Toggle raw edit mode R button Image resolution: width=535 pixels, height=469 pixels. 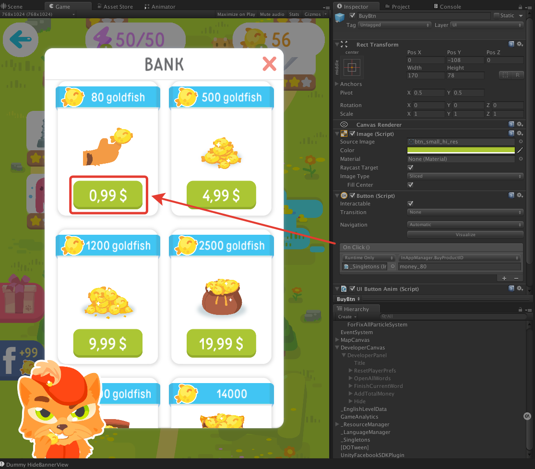tap(518, 75)
